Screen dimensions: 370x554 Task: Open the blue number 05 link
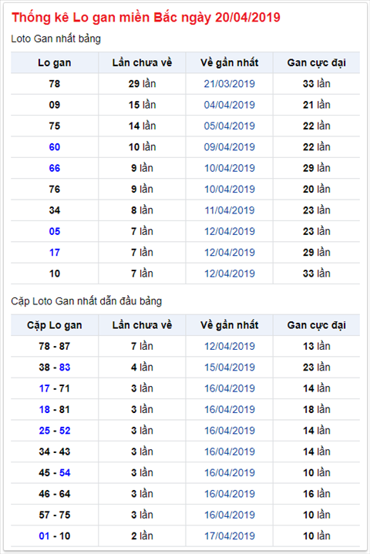(55, 231)
